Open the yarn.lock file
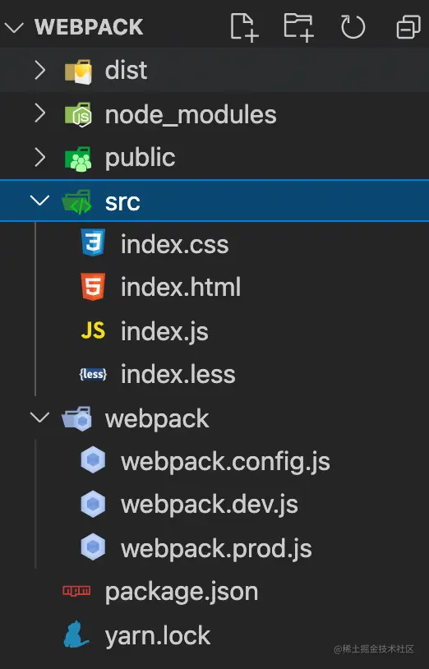The height and width of the screenshot is (669, 429). (158, 636)
